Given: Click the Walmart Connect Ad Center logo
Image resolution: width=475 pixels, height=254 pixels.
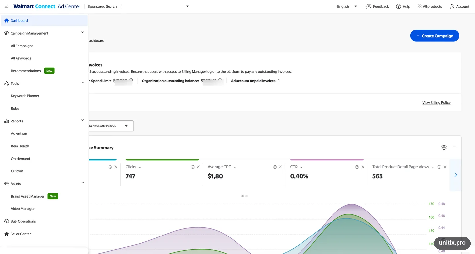Looking at the screenshot, I should click(47, 6).
